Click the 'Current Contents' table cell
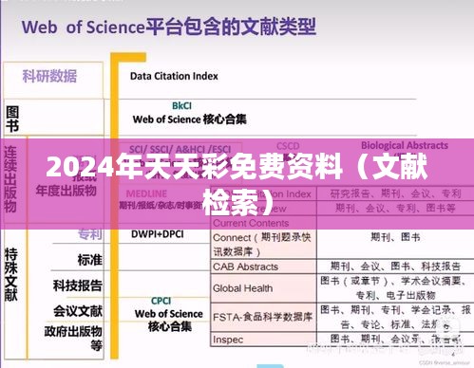Viewport: 474px width, 368px height. point(263,223)
